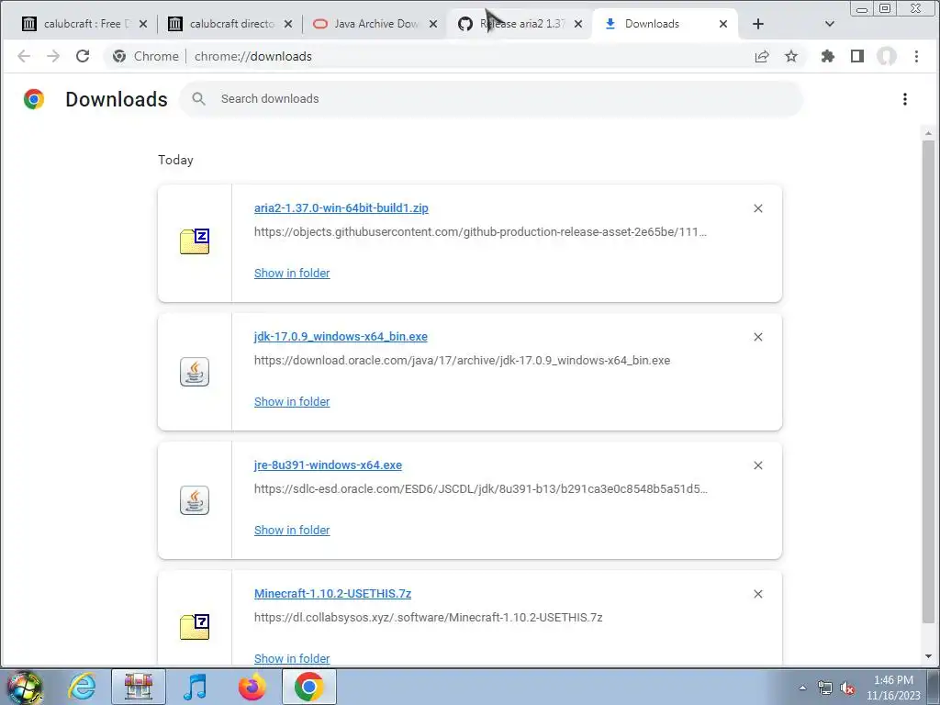Remove Minecraft-1.10.2 entry from the list
This screenshot has width=940, height=705.
tap(757, 594)
